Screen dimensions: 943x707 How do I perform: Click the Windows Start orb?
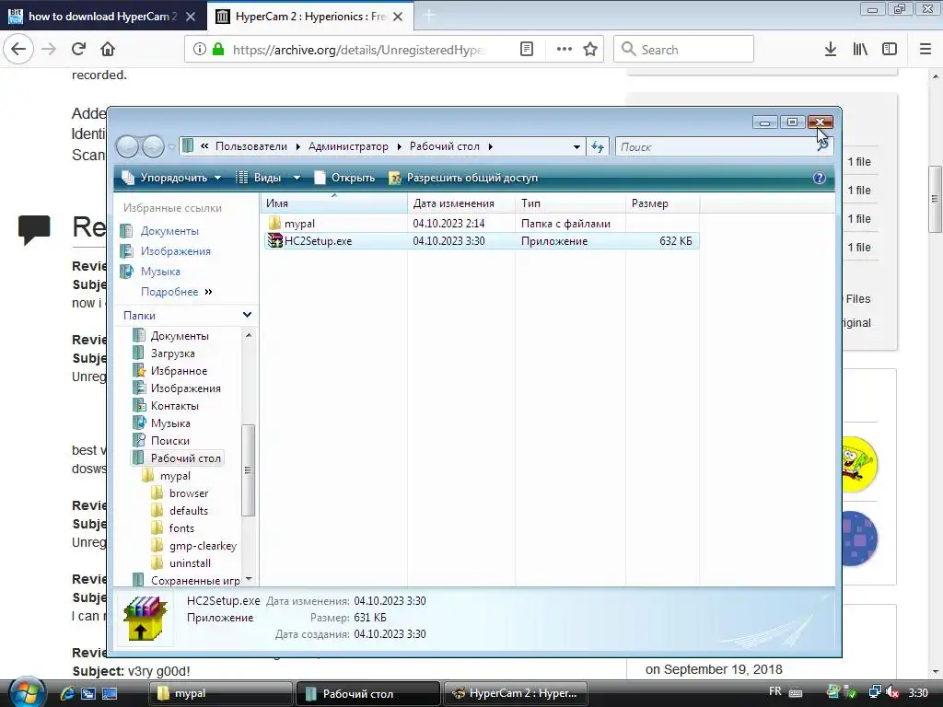[27, 692]
